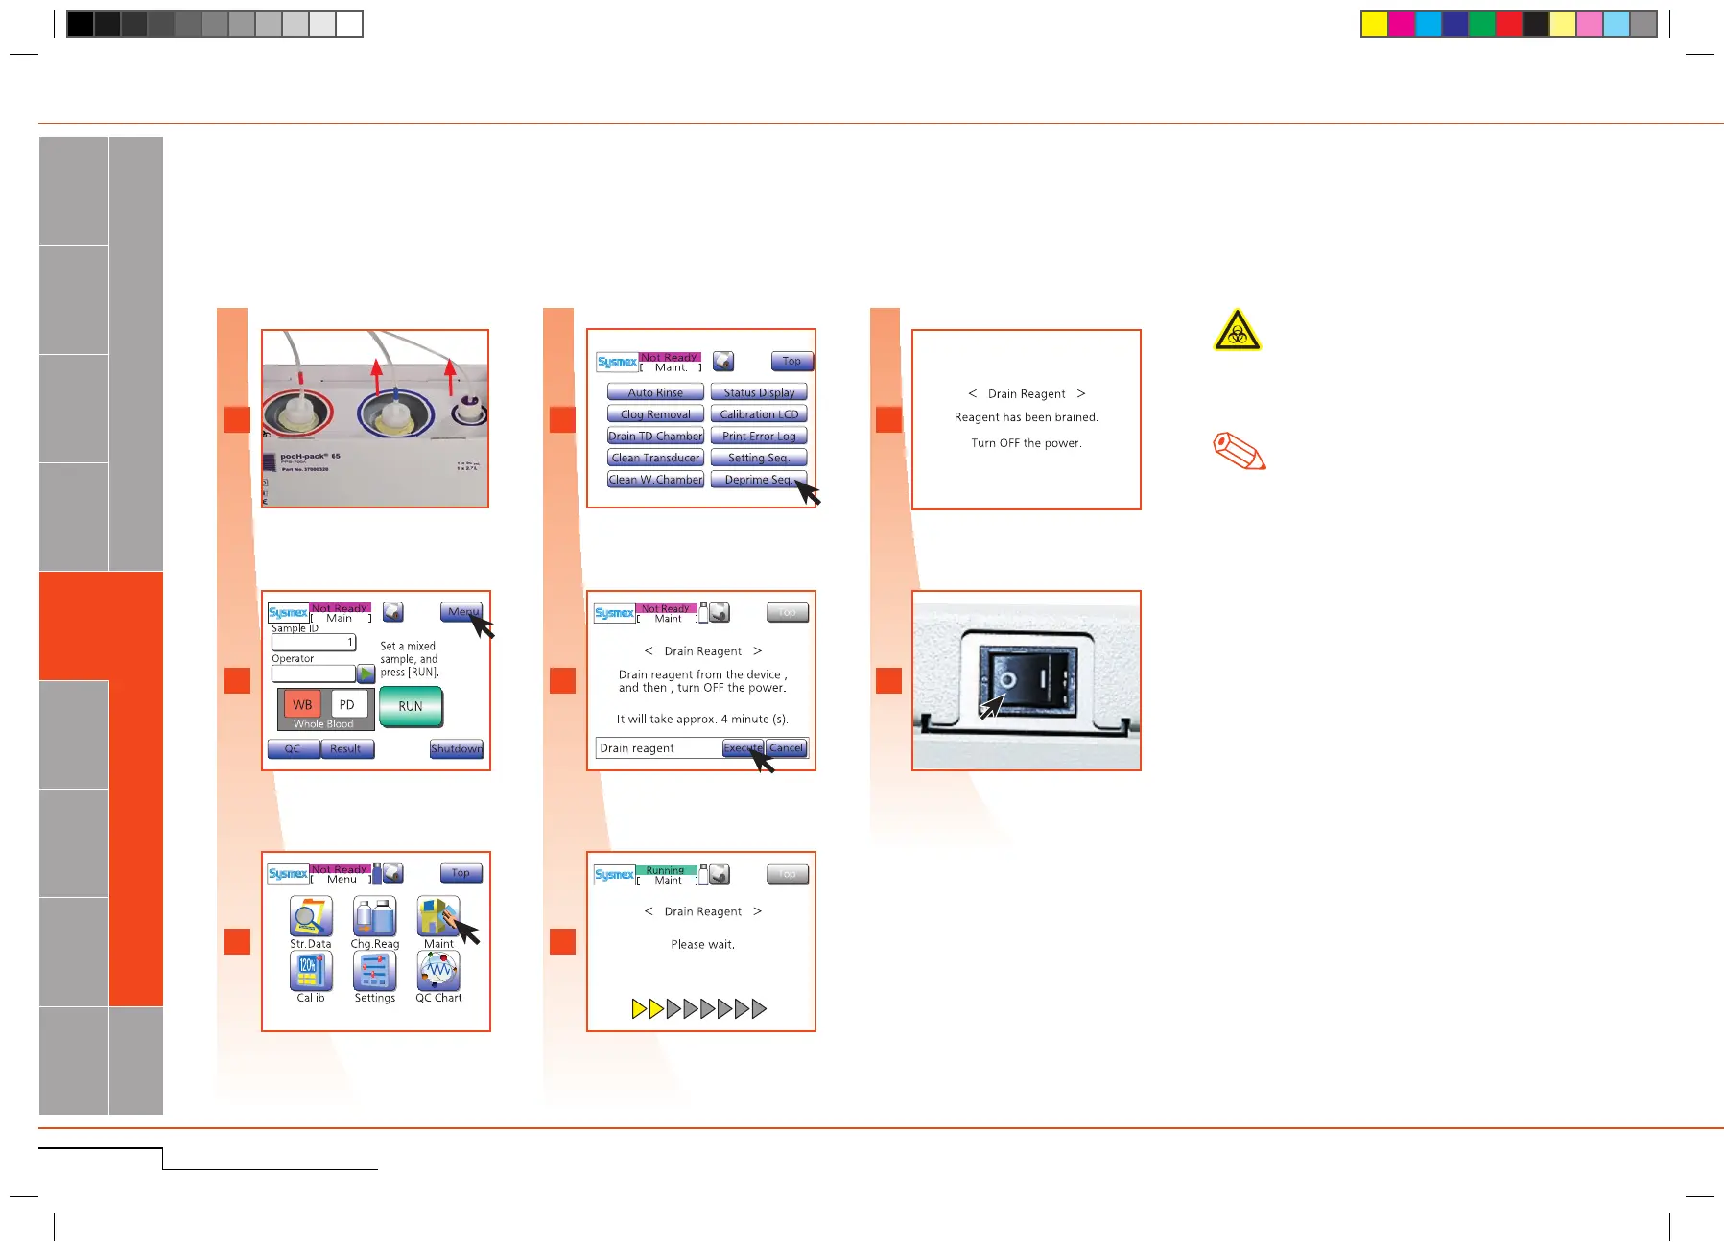This screenshot has height=1251, width=1724.
Task: Select the WB whole blood mode
Action: pos(302,704)
